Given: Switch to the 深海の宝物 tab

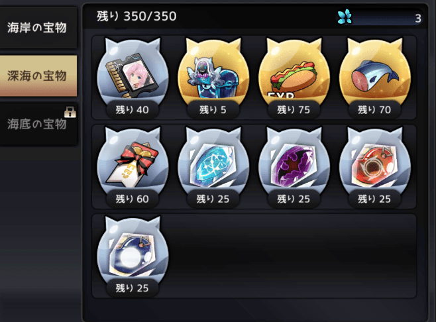Looking at the screenshot, I should (38, 76).
